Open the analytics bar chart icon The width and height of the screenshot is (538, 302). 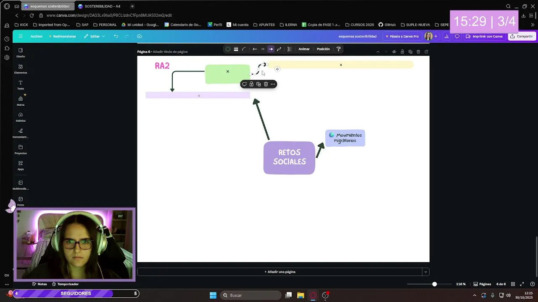pyautogui.click(x=446, y=36)
